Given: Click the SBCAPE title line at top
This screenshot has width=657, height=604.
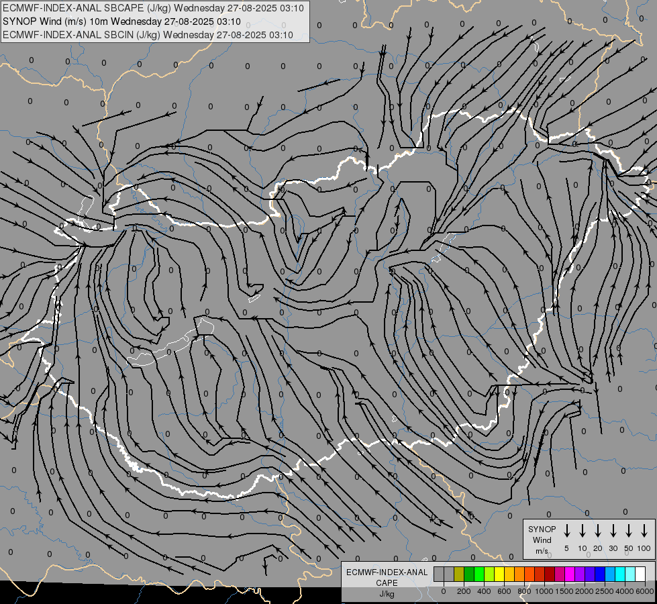Looking at the screenshot, I should (153, 8).
